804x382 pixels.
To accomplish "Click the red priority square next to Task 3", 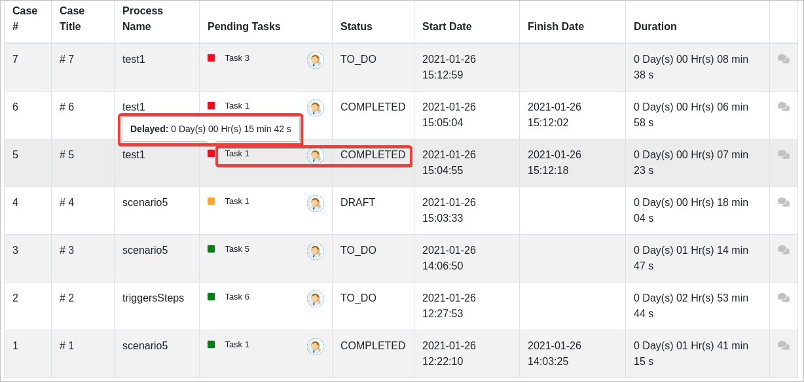I will (x=211, y=58).
